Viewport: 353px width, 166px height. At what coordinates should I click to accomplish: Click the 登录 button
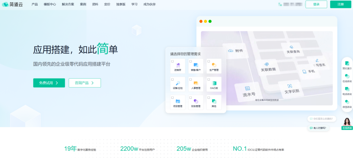(x=316, y=4)
